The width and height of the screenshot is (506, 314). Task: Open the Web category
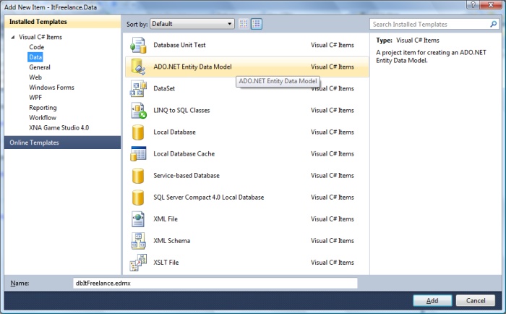point(35,77)
